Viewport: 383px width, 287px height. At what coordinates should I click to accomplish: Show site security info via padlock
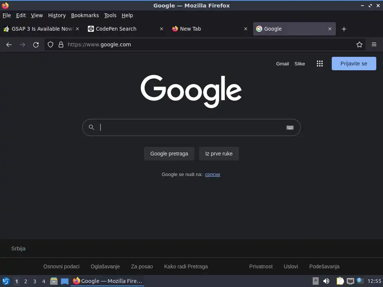(x=61, y=44)
